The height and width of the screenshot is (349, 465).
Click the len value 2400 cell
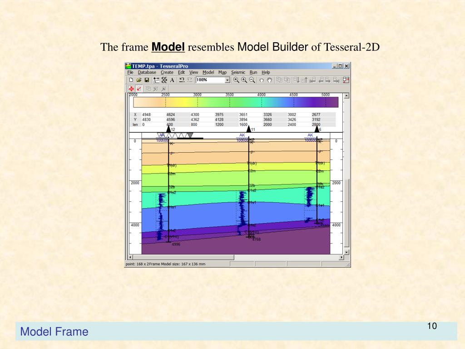(292, 125)
